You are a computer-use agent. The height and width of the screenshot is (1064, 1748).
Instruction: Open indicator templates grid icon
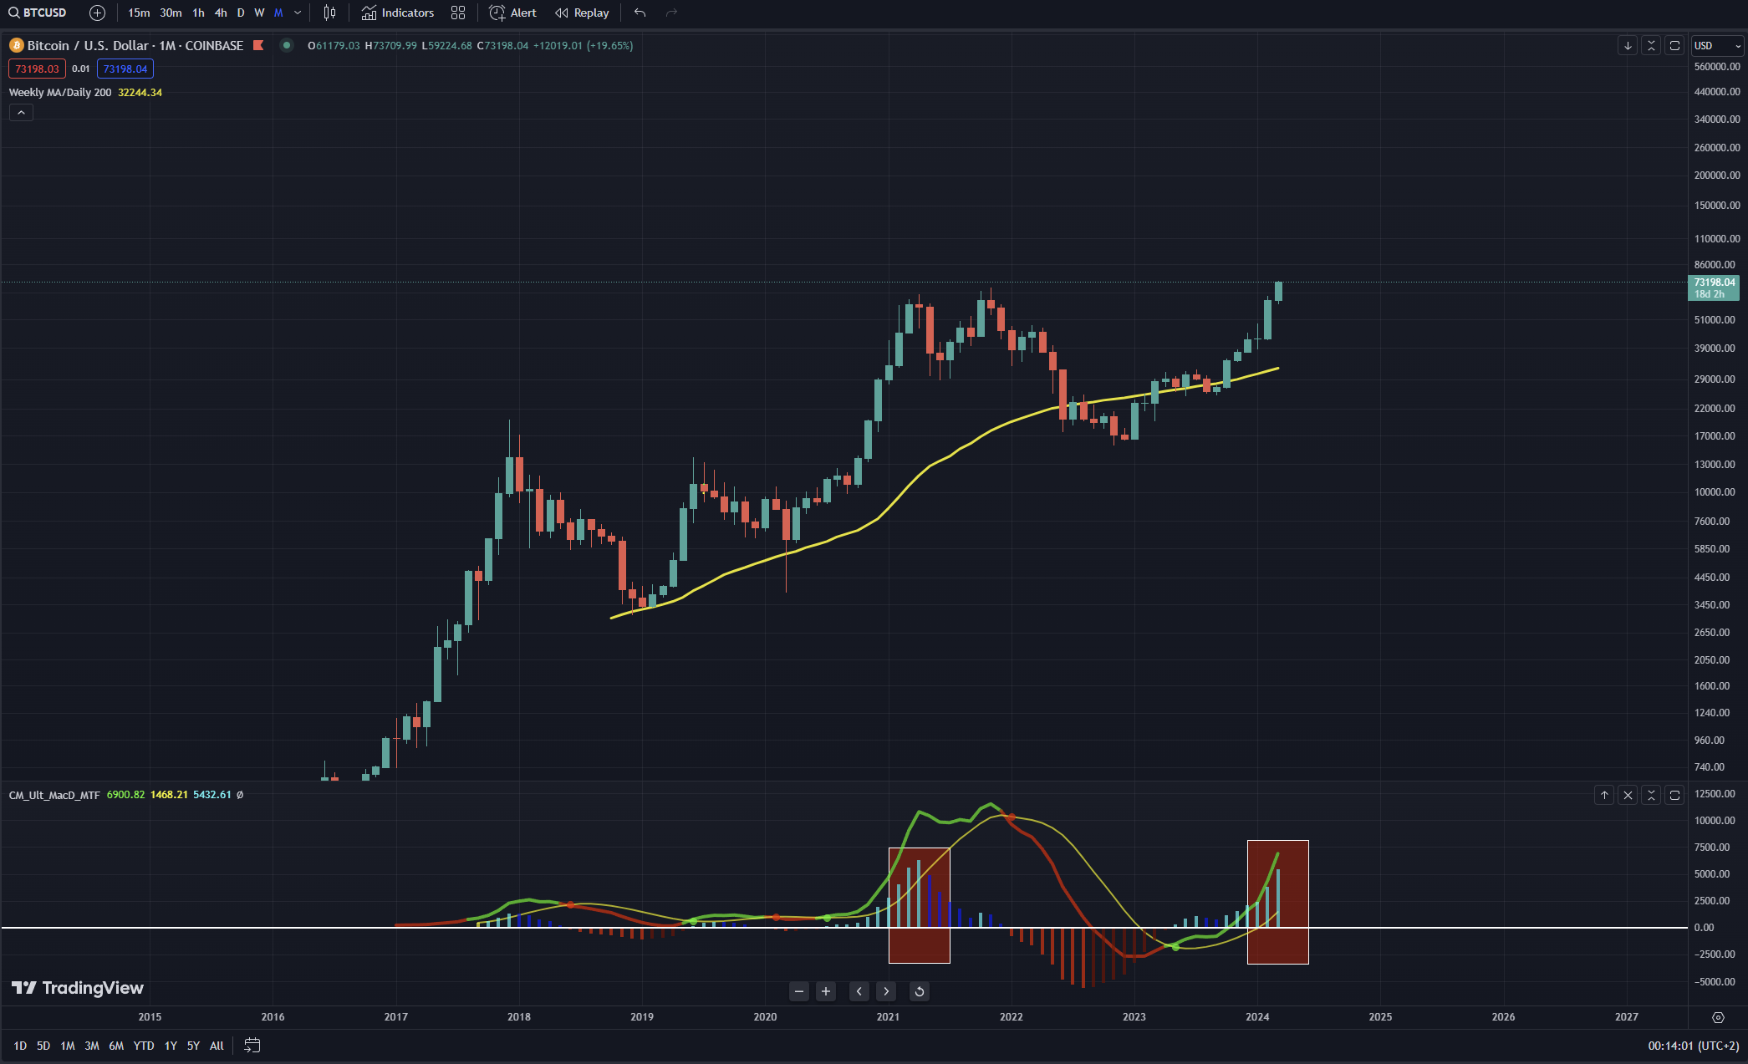point(458,13)
